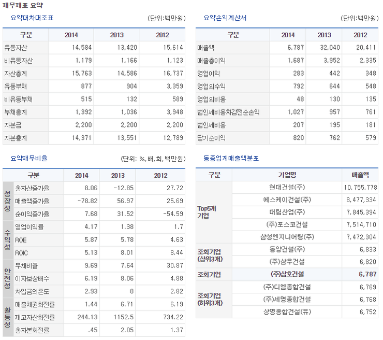
Task: Click 매출채권회전률 2013 value 6.71
Action: 127,304
